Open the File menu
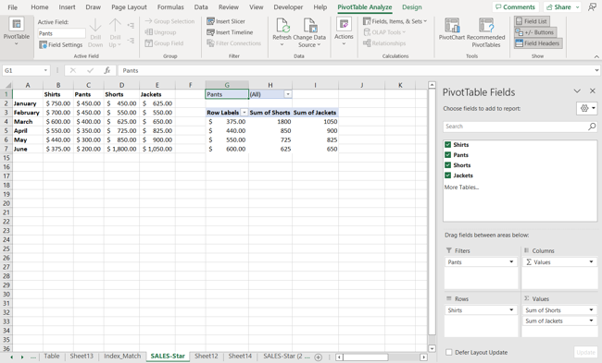 click(12, 6)
